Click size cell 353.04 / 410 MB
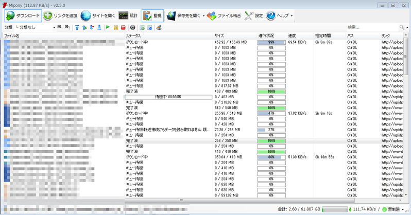The height and width of the screenshot is (215, 411). pos(228,157)
